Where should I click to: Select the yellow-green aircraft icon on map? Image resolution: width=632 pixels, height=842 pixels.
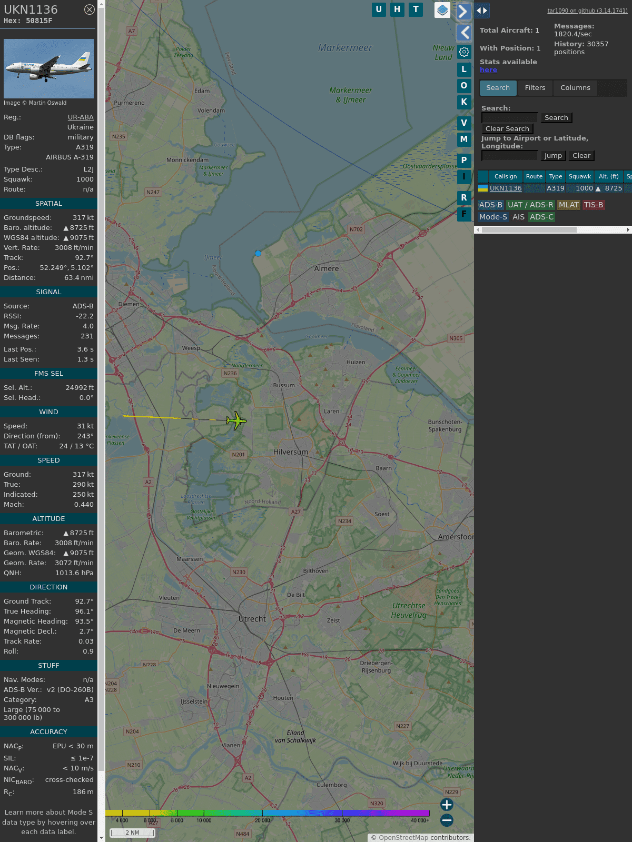pyautogui.click(x=236, y=420)
